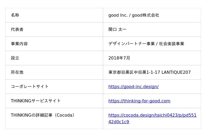Select the THINKINGサービスサイト label
This screenshot has width=211, height=137.
click(x=36, y=101)
